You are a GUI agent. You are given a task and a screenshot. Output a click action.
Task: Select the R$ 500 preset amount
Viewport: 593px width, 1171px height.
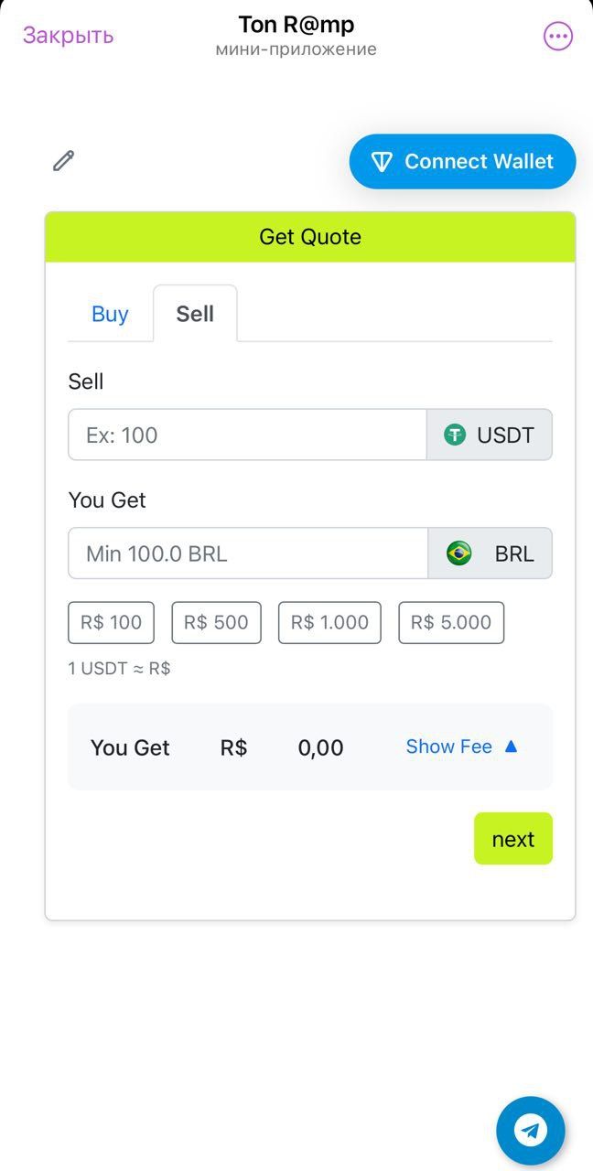(x=216, y=622)
